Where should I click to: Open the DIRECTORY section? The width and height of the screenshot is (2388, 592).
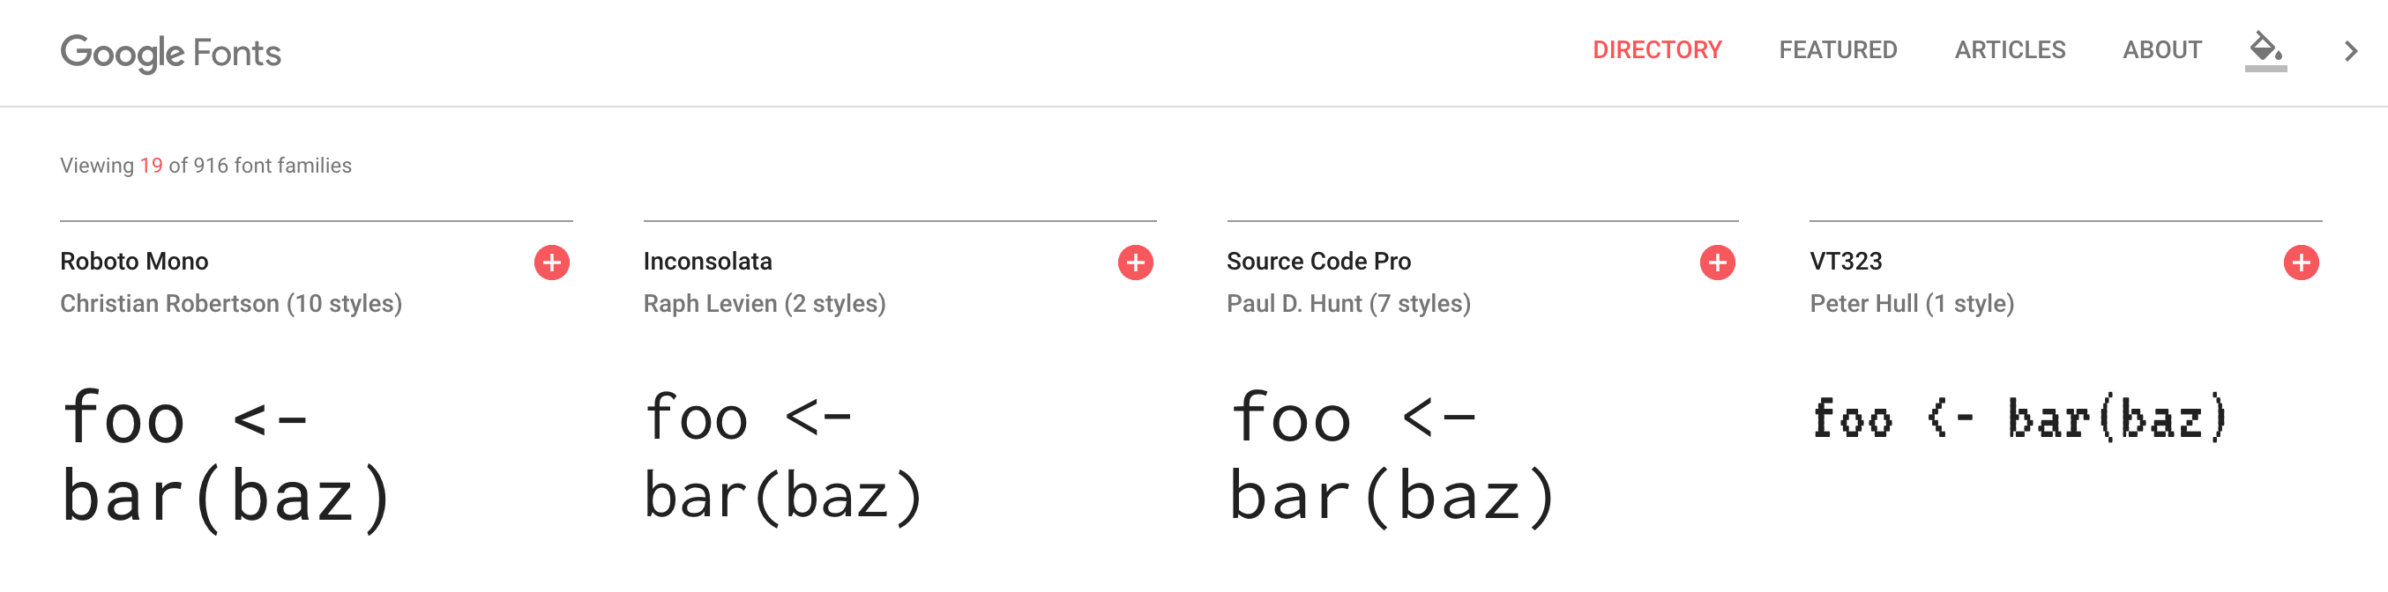pyautogui.click(x=1656, y=50)
